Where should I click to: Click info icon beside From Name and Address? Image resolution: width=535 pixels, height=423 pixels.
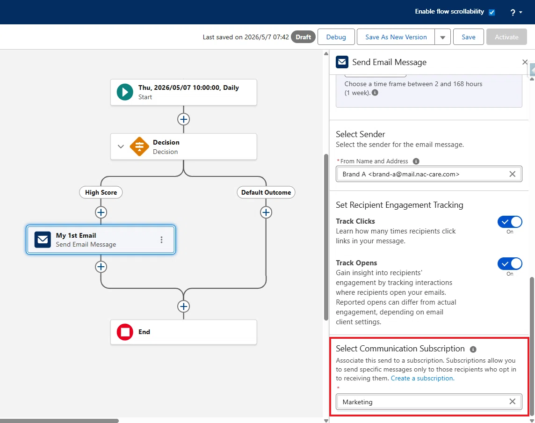click(x=416, y=161)
